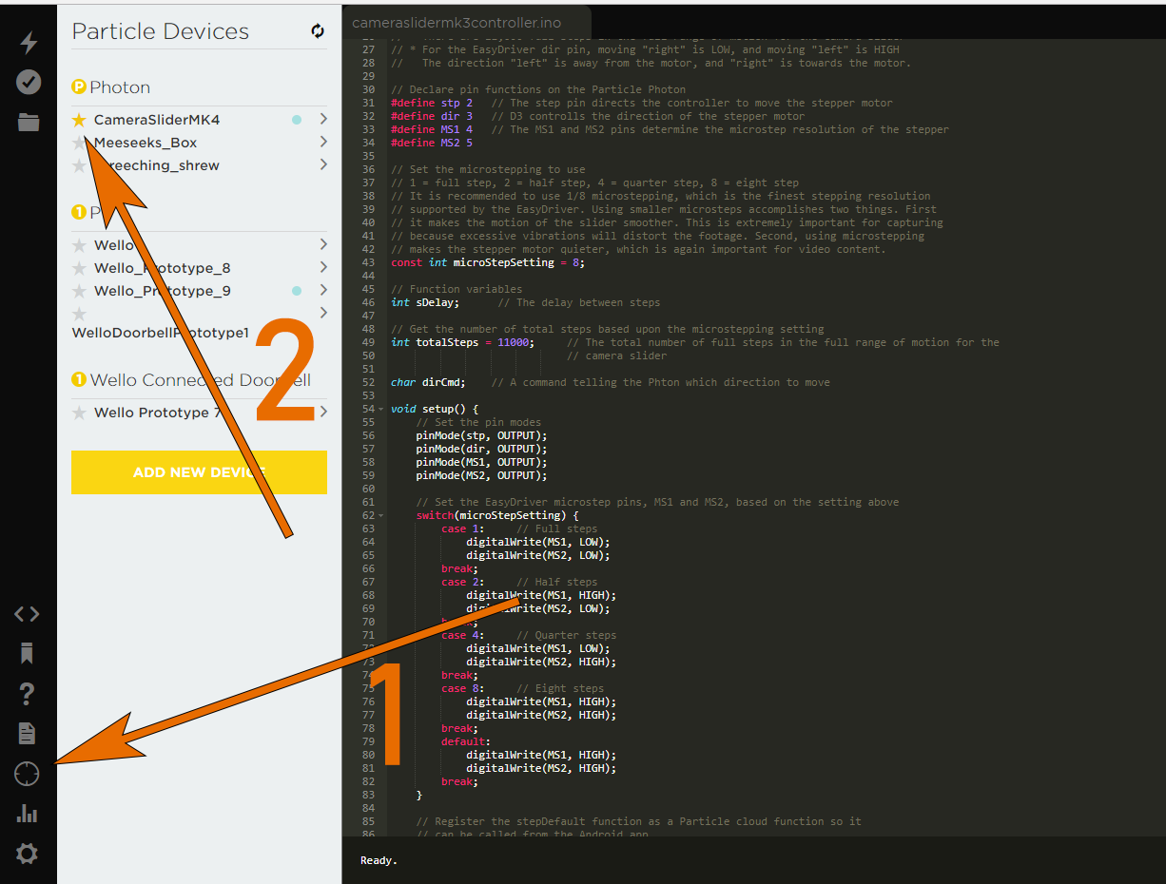Click the default: case label in code

(466, 741)
